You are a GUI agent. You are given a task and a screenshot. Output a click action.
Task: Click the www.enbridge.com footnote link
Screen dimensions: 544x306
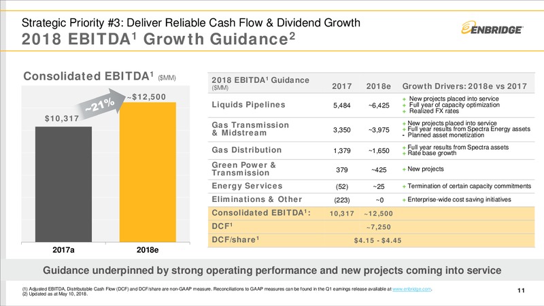click(412, 288)
